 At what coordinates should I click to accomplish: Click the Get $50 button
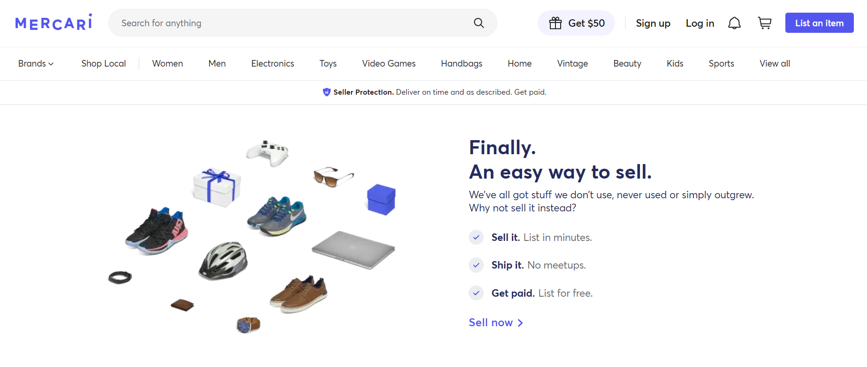tap(576, 23)
